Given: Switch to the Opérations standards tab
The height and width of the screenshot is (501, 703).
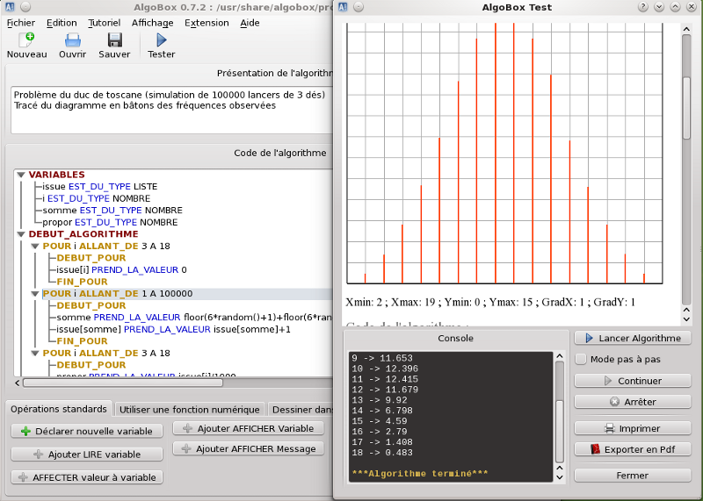Looking at the screenshot, I should (x=59, y=409).
